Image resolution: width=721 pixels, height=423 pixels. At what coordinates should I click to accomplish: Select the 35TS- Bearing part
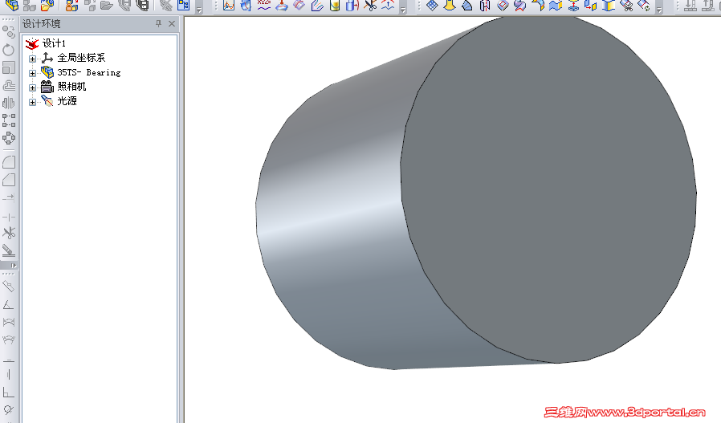[x=89, y=72]
